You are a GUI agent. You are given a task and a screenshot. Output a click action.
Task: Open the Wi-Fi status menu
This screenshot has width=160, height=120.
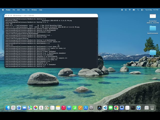[x=130, y=10]
